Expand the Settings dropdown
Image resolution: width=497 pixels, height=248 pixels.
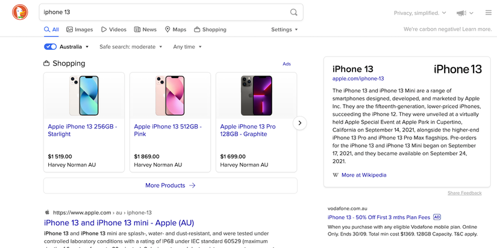(x=284, y=29)
